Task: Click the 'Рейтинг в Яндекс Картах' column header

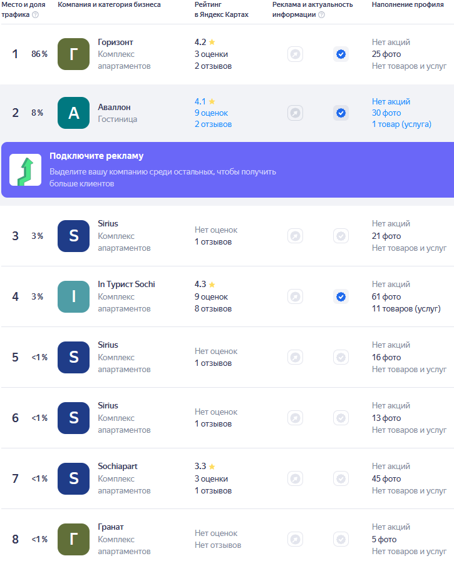Action: pyautogui.click(x=222, y=10)
